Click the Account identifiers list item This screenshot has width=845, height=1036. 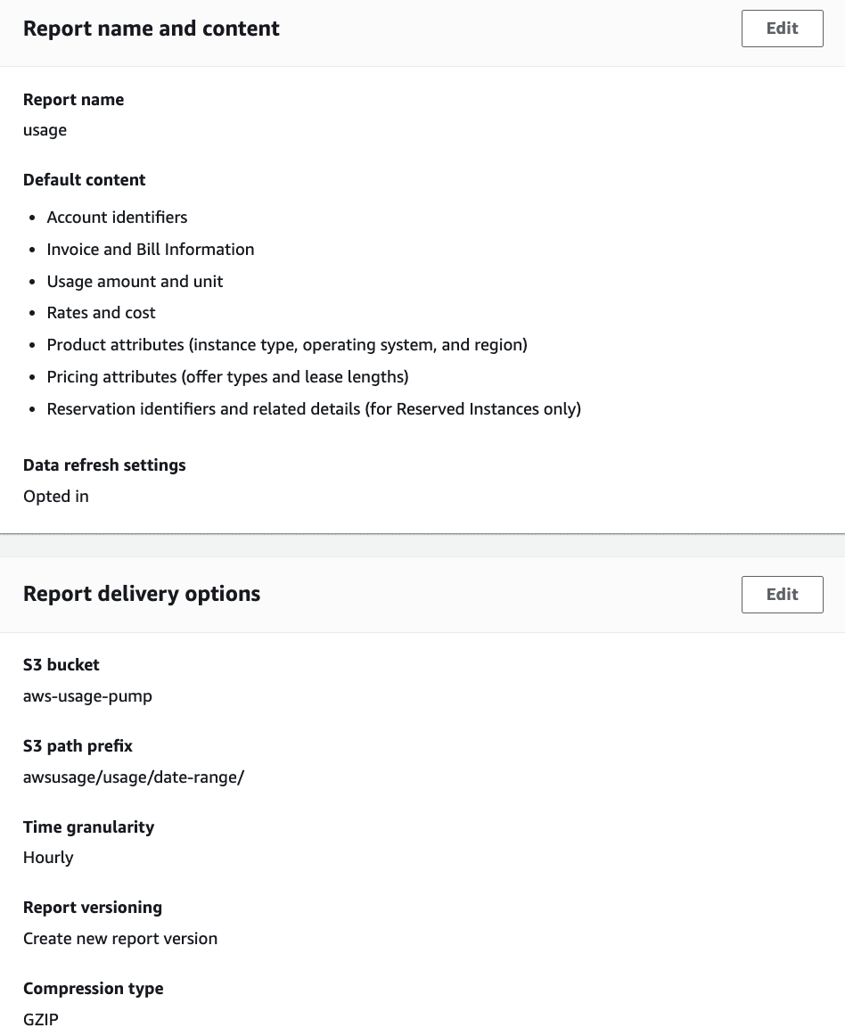117,218
